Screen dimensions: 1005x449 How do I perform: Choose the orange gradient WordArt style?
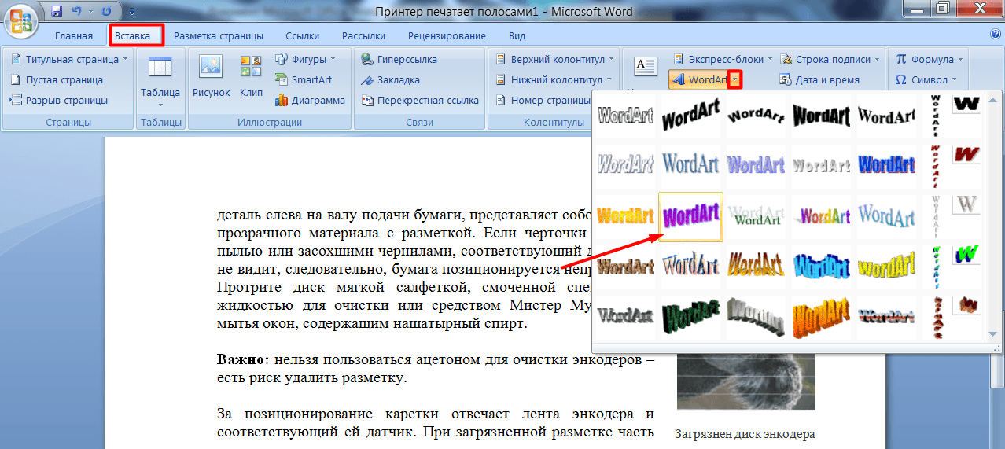626,216
